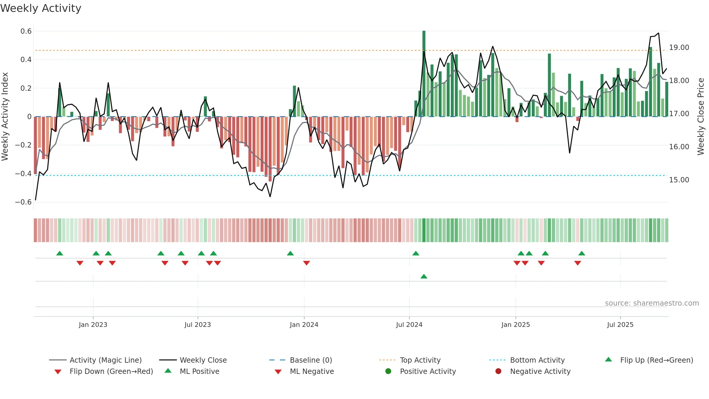Toggle the Flip Up (Red→Green) legend entry

tap(649, 360)
